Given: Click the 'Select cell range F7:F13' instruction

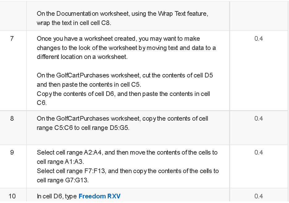Looking at the screenshot, I should (x=128, y=175).
